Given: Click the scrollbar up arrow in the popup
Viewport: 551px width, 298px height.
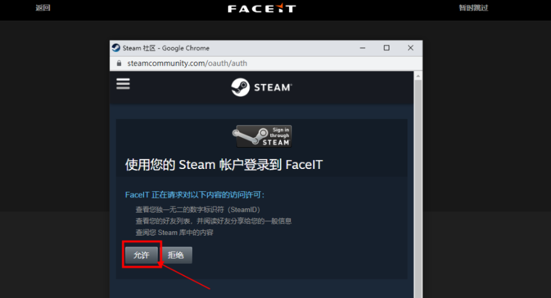Looking at the screenshot, I should 418,76.
